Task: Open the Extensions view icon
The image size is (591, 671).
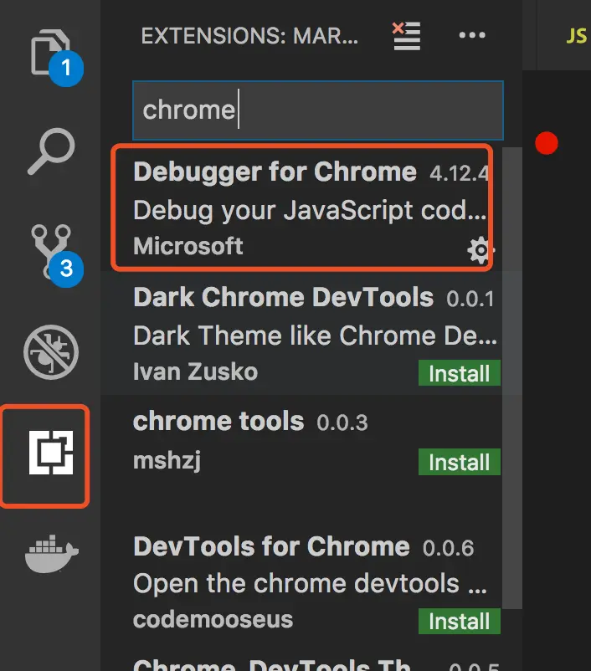Action: click(x=51, y=453)
